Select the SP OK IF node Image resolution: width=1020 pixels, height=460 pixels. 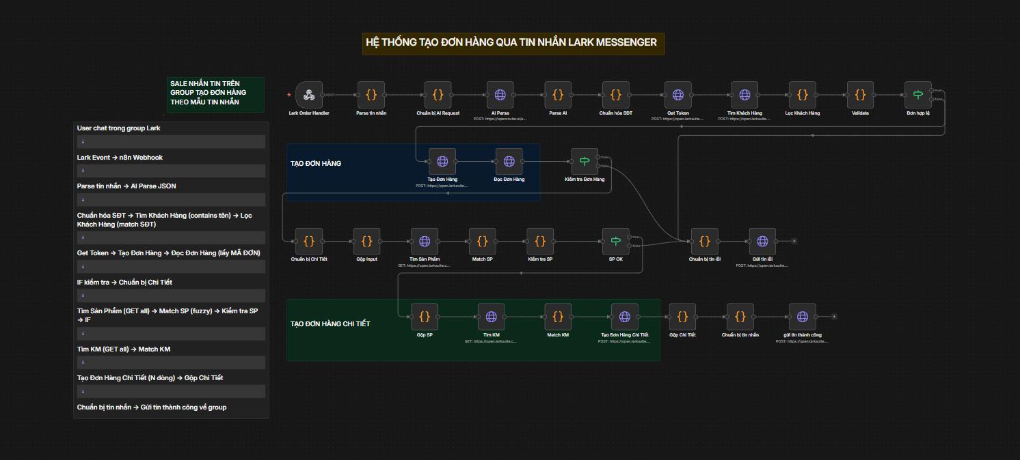(x=616, y=242)
